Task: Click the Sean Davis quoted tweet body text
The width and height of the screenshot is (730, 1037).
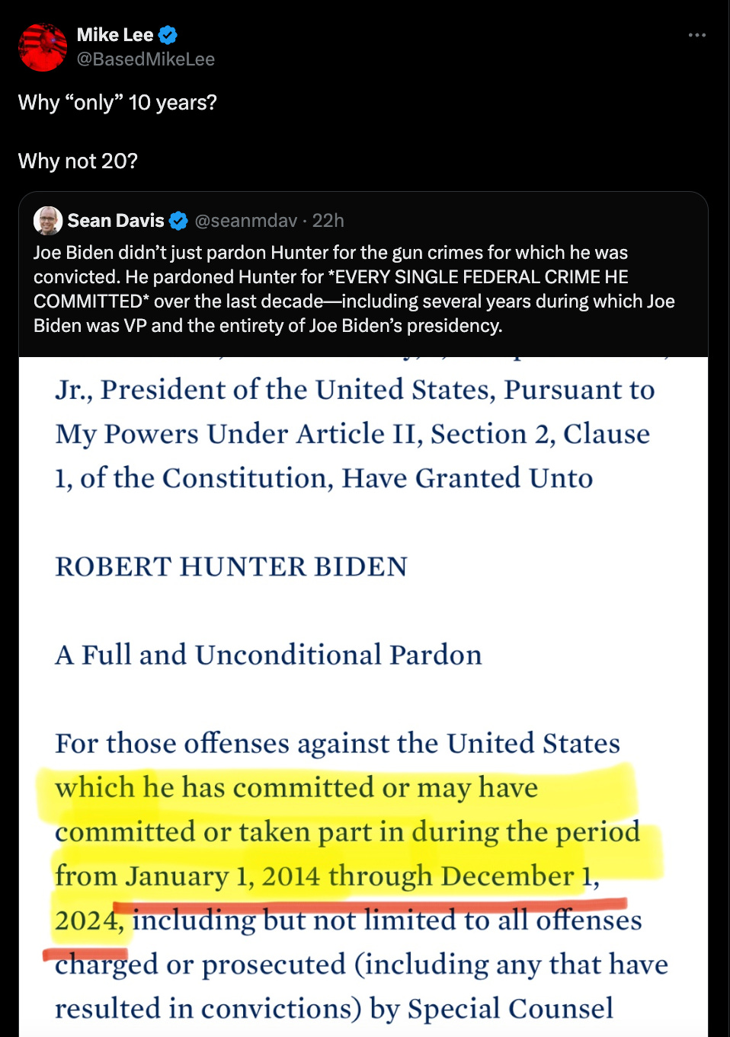Action: point(354,289)
